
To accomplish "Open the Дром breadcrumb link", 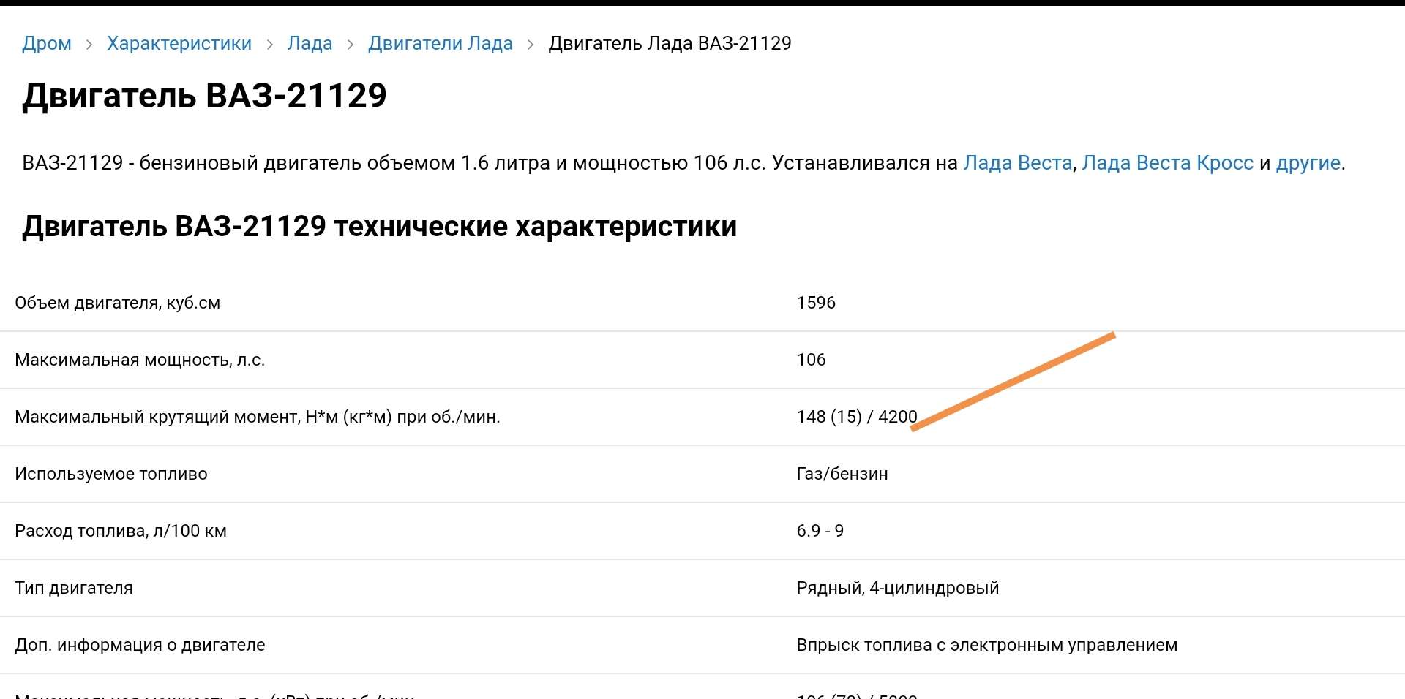I will (x=47, y=43).
